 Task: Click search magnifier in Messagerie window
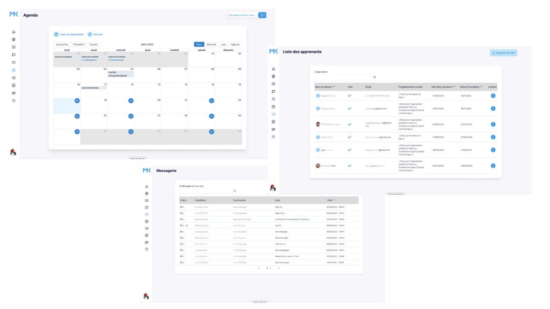click(235, 191)
